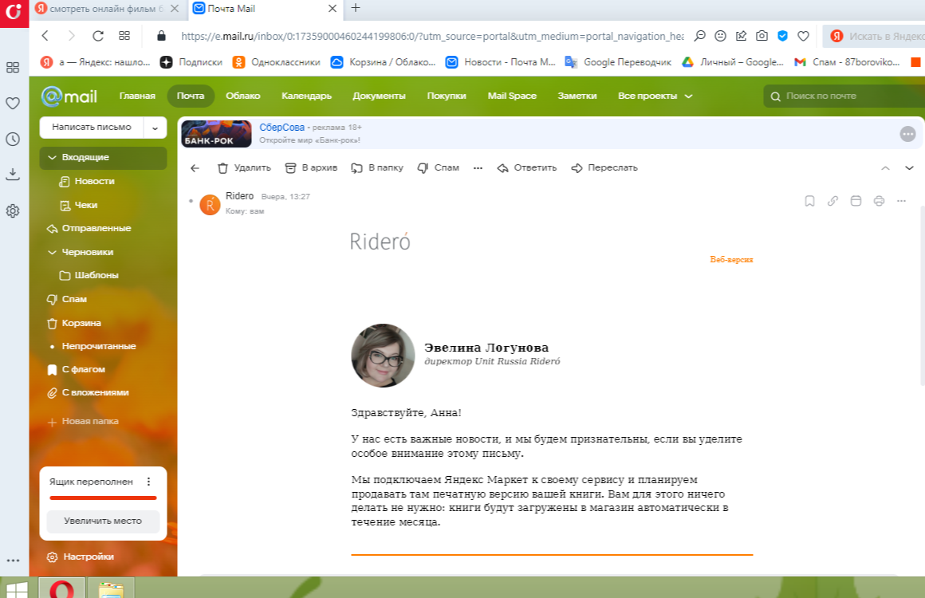This screenshot has width=925, height=598.
Task: Reply with Ответить button
Action: [x=527, y=168]
